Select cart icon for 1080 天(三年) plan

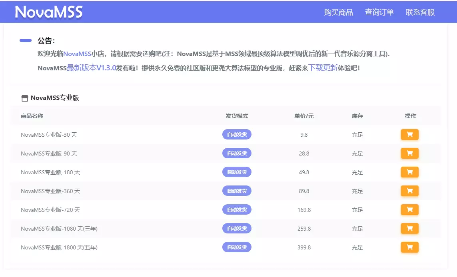pyautogui.click(x=409, y=229)
